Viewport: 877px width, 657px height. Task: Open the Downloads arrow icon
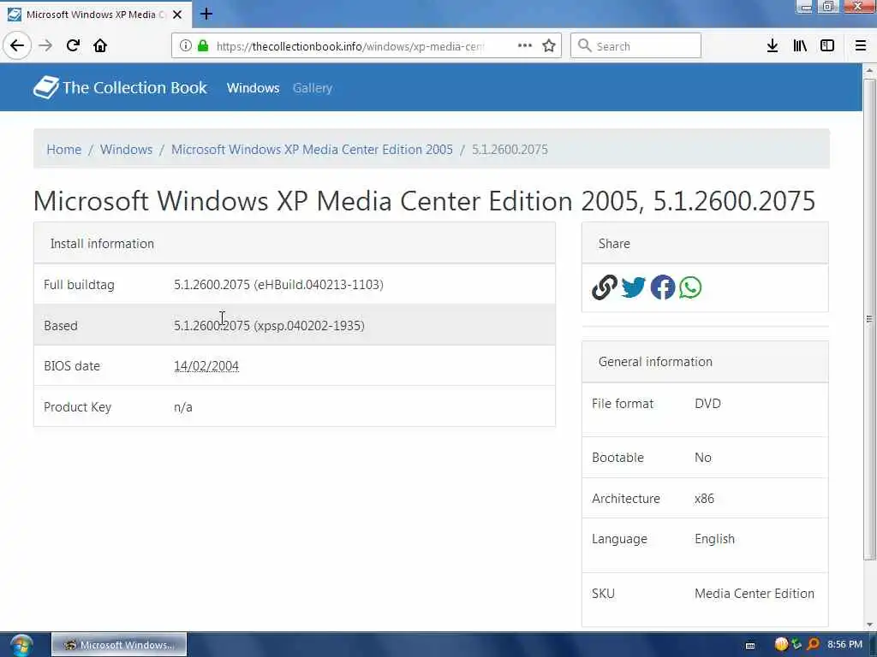pos(773,46)
